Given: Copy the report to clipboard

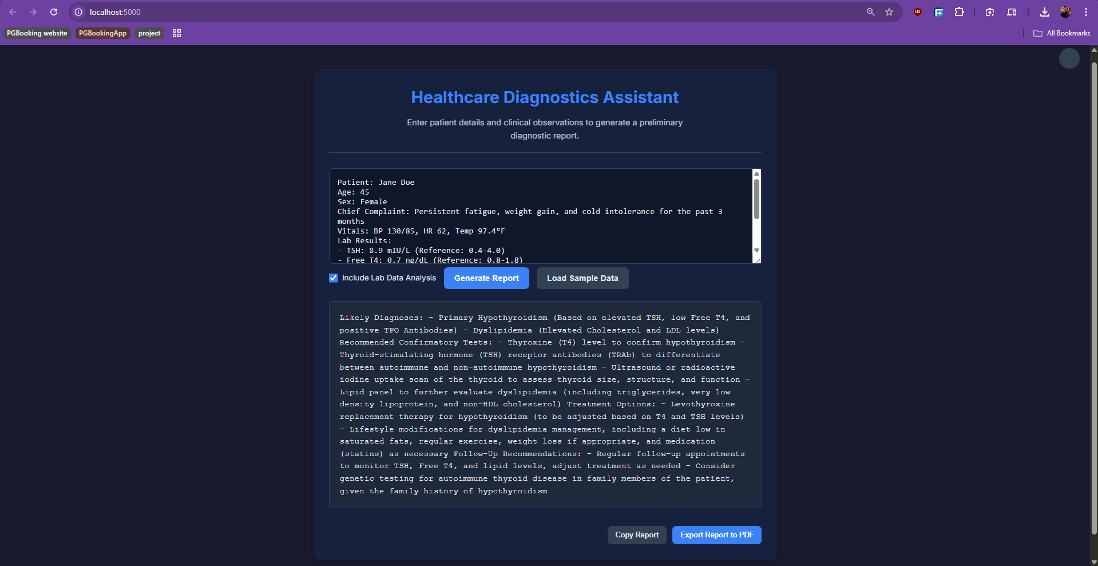Looking at the screenshot, I should point(637,535).
